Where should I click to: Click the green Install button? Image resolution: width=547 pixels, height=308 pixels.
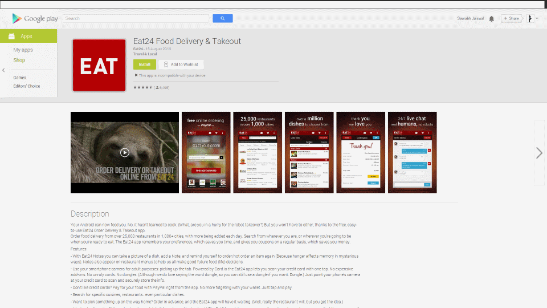click(144, 64)
